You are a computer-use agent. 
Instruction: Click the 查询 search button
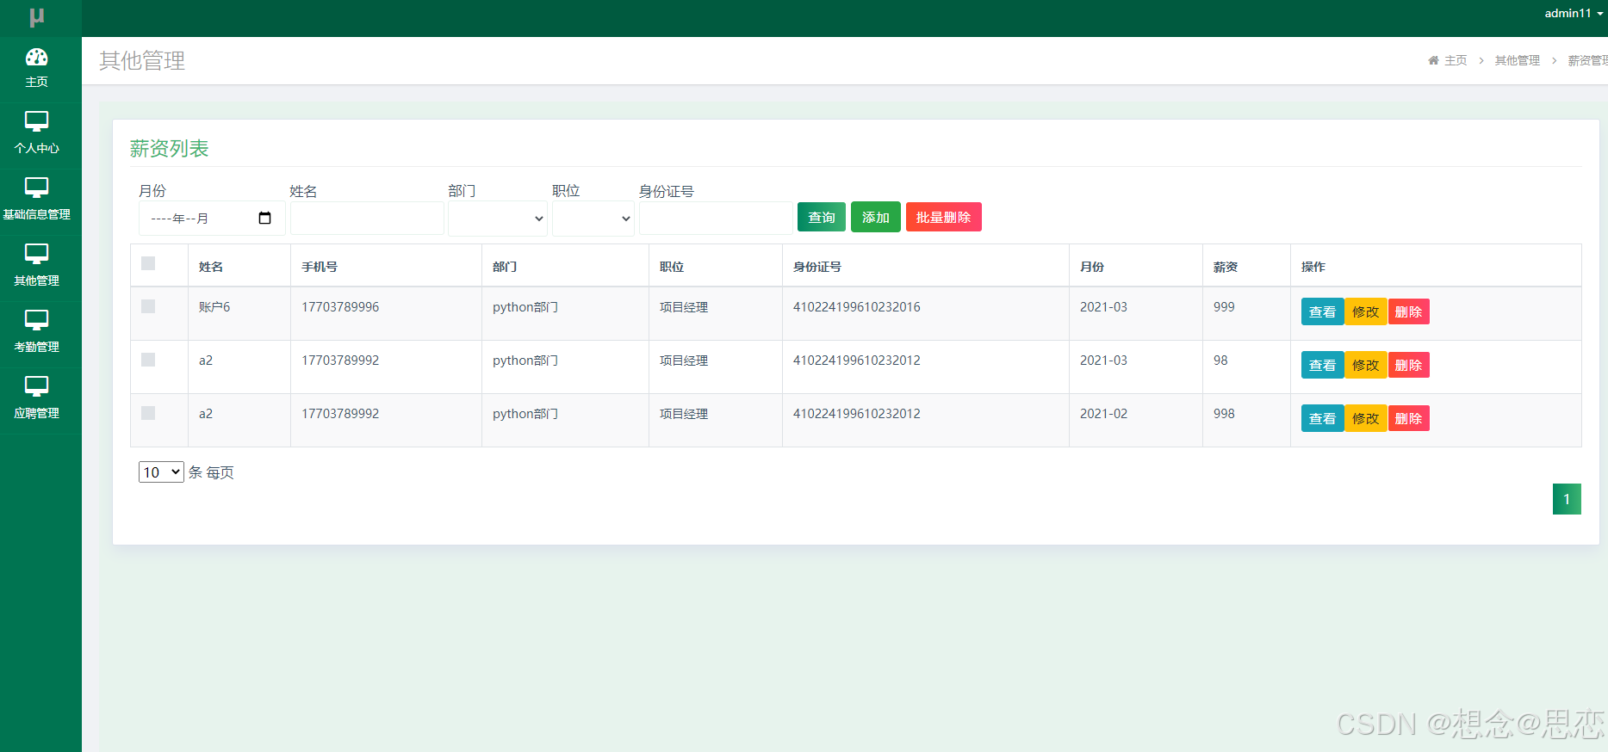coord(822,218)
